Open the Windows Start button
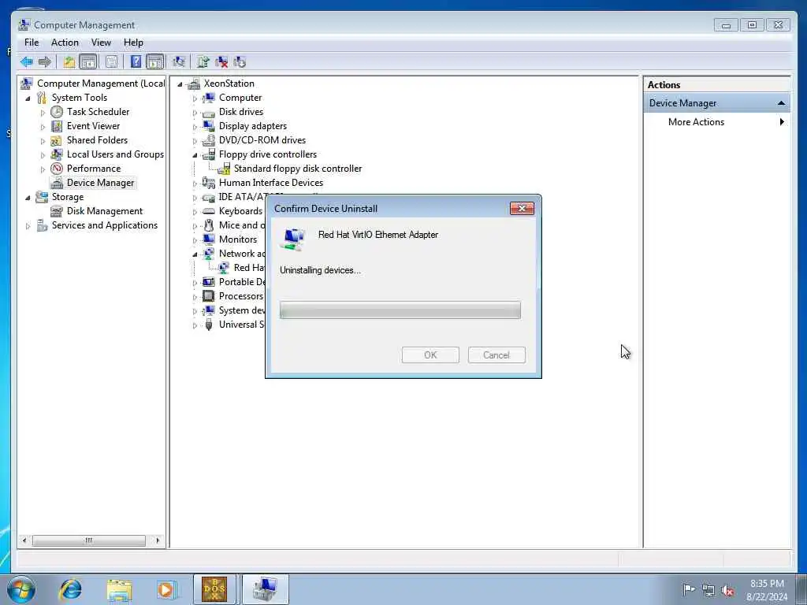This screenshot has height=605, width=807. click(x=21, y=589)
